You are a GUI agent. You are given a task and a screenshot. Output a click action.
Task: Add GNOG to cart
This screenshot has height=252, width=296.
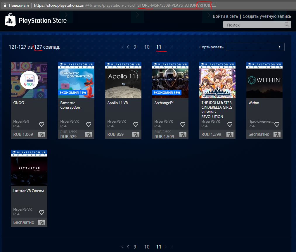(x=42, y=135)
